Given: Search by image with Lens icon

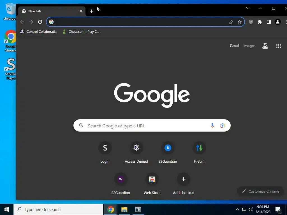Looking at the screenshot, I should click(x=223, y=126).
